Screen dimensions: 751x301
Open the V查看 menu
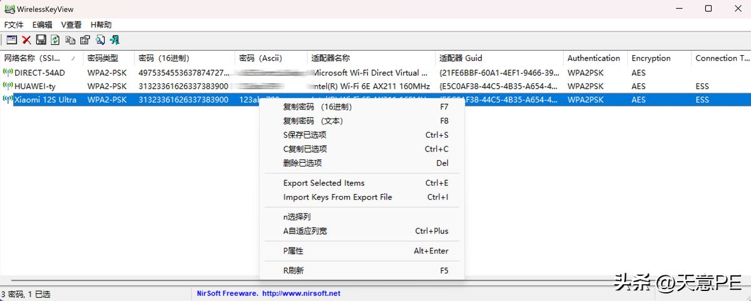coord(71,24)
